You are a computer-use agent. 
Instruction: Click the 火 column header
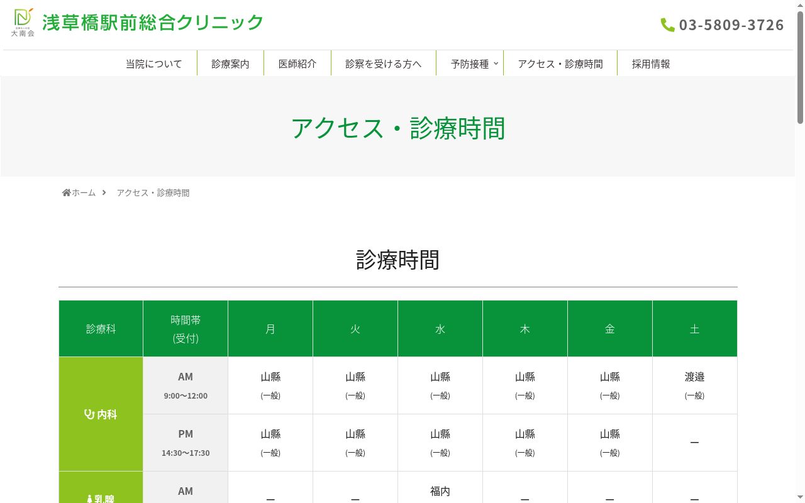pos(355,329)
